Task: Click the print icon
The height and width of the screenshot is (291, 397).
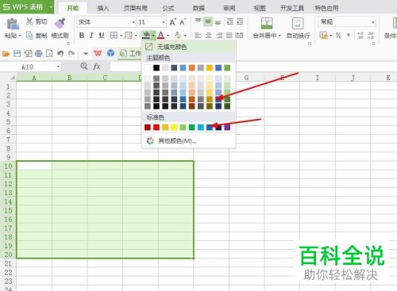Action: click(39, 54)
